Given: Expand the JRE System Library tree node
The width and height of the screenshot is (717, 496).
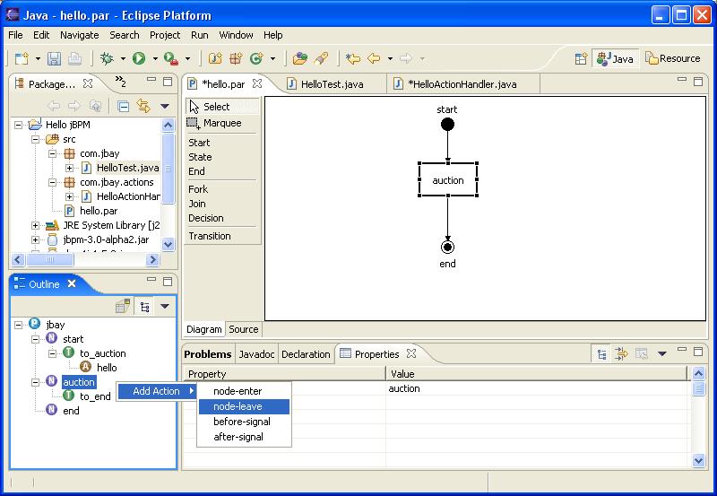Looking at the screenshot, I should [x=35, y=225].
